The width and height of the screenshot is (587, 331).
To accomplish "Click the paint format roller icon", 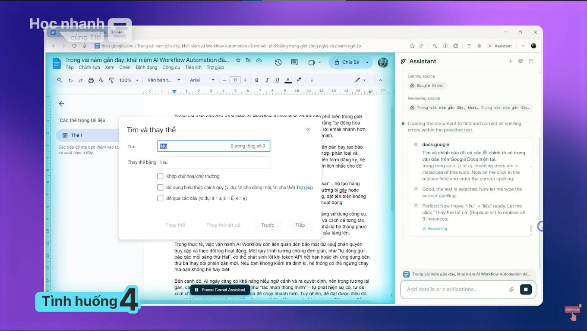I will [x=111, y=80].
